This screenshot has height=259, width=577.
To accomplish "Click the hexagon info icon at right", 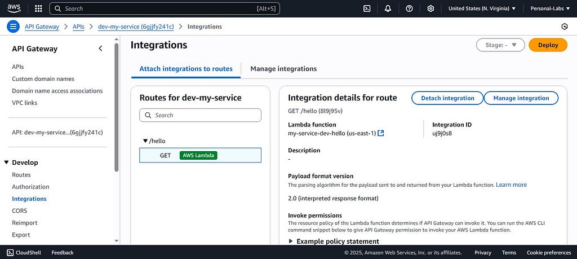I will 564,27.
